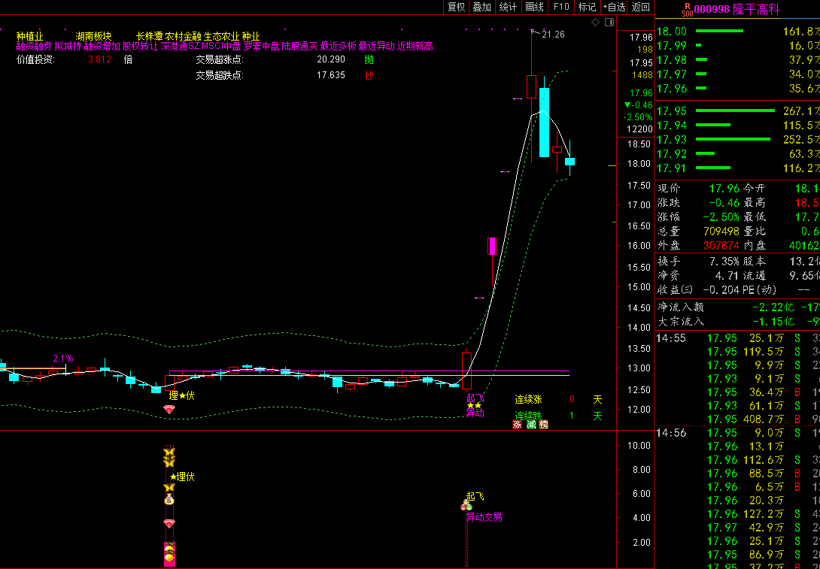Click the red 涨 badge
Image resolution: width=820 pixels, height=569 pixels.
point(518,424)
